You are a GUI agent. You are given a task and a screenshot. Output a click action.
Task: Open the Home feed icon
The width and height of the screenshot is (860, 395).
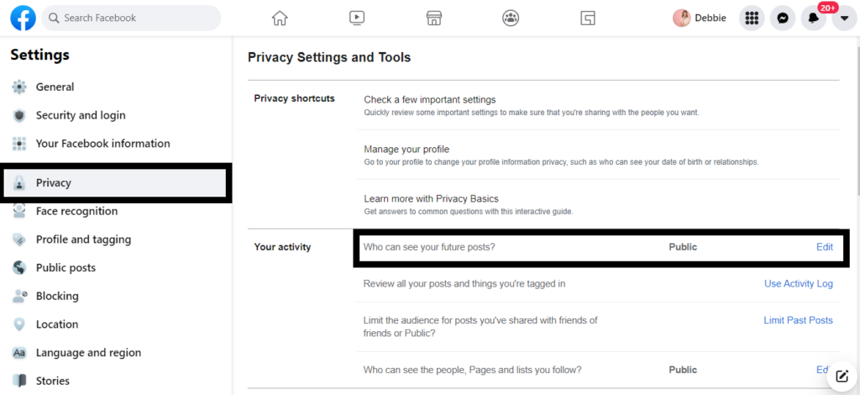tap(280, 18)
